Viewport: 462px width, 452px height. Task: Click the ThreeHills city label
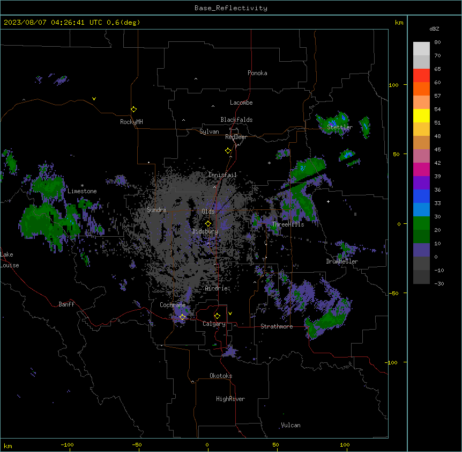click(288, 224)
